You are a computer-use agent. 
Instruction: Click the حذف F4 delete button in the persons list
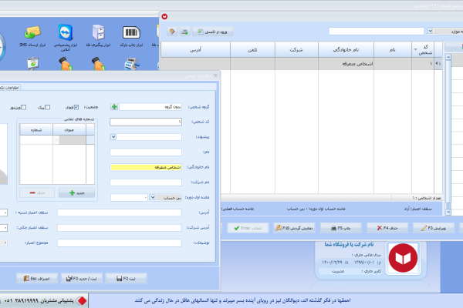(x=387, y=228)
